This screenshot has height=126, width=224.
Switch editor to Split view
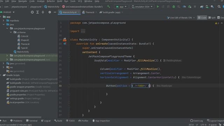pos(212,17)
